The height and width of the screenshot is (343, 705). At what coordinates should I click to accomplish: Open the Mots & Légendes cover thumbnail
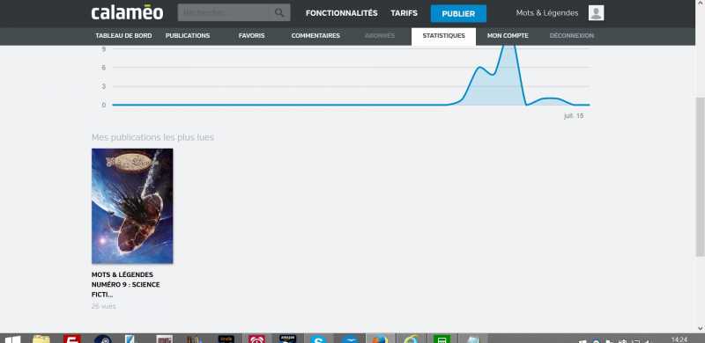[132, 206]
